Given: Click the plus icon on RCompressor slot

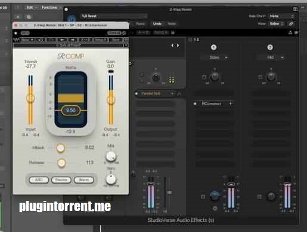Looking at the screenshot, I should pos(230,103).
